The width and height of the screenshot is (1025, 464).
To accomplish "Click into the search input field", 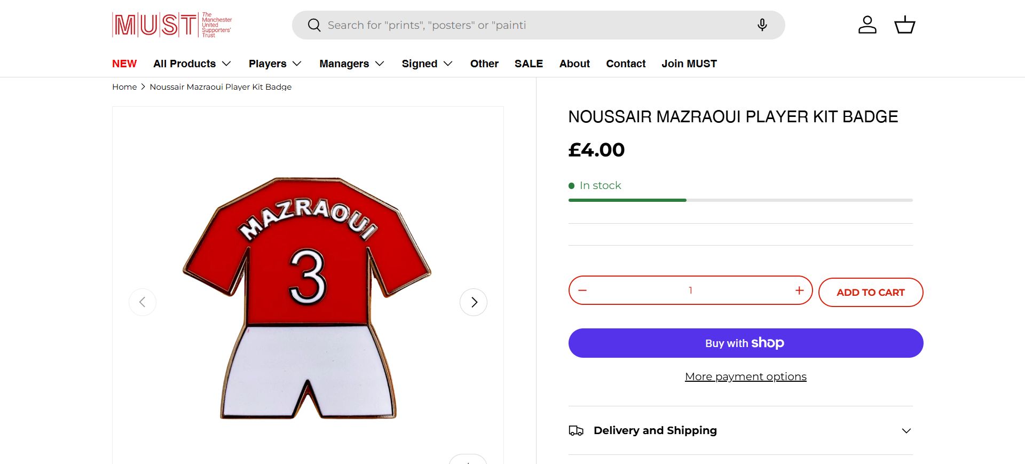I will tap(534, 25).
